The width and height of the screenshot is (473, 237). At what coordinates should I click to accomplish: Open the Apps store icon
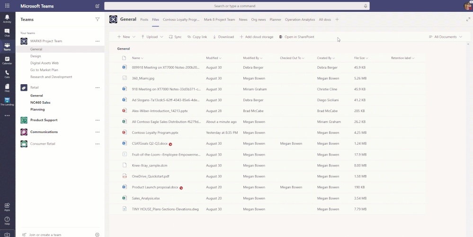pos(7,206)
